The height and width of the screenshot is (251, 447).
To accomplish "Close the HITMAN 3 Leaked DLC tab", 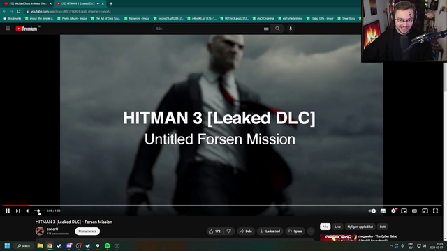I will pyautogui.click(x=103, y=3).
